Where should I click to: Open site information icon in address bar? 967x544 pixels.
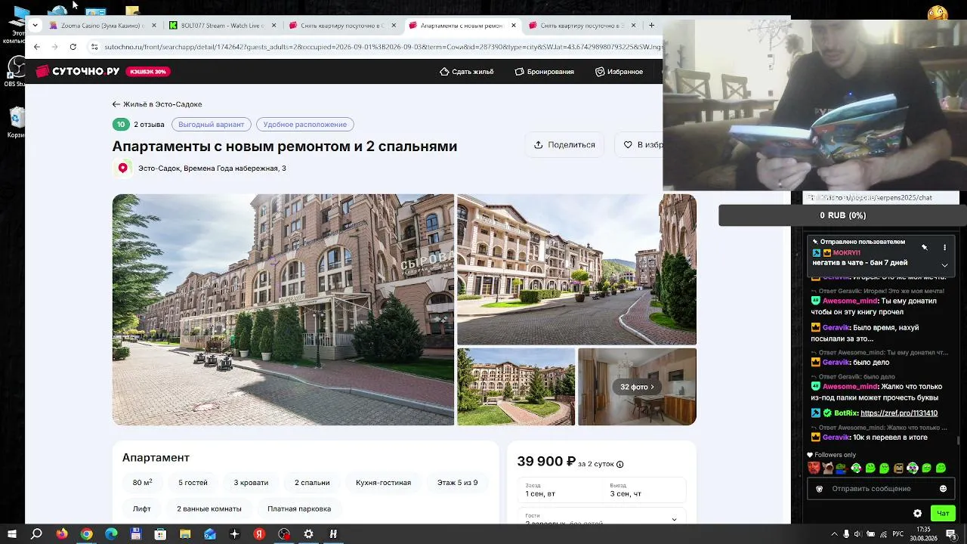[94, 47]
